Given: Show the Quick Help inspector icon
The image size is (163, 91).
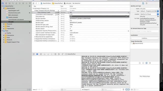Looking at the screenshot, I should (x=146, y=3).
